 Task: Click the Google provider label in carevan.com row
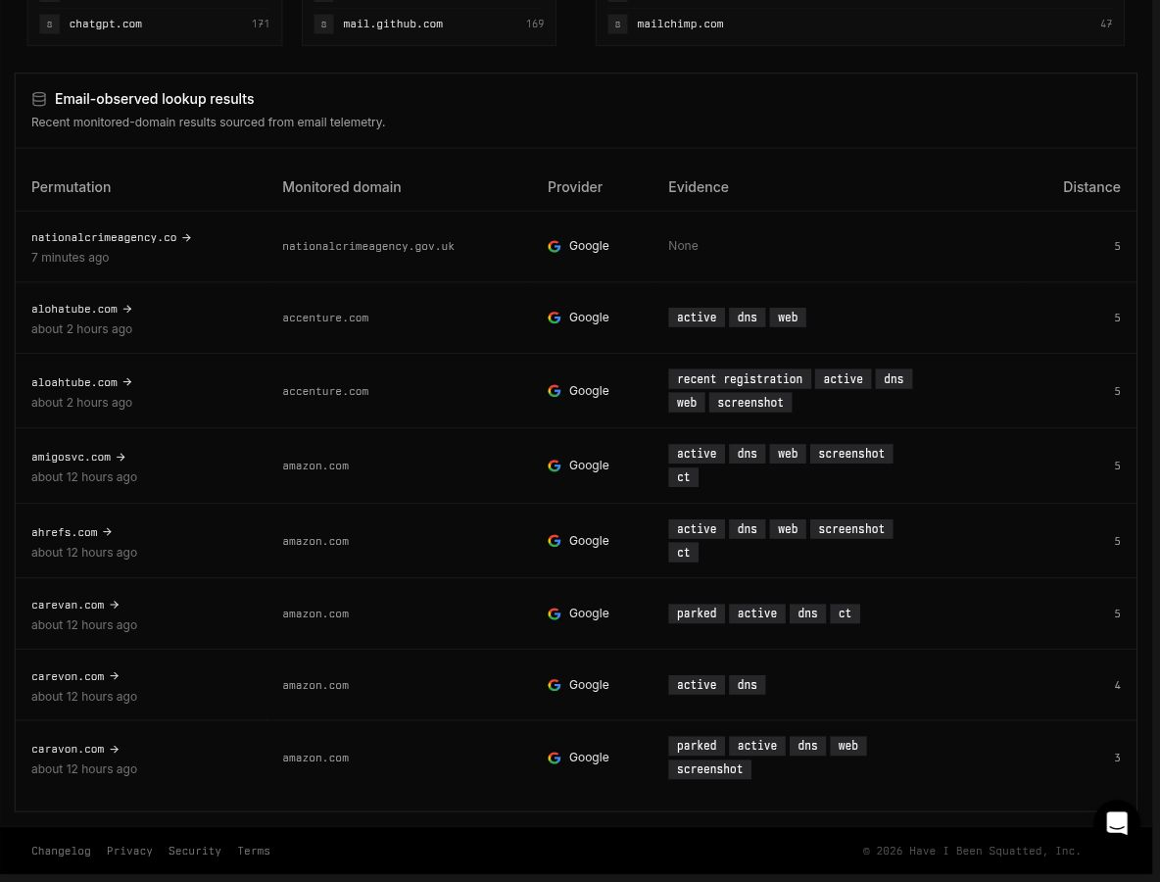[x=589, y=613]
